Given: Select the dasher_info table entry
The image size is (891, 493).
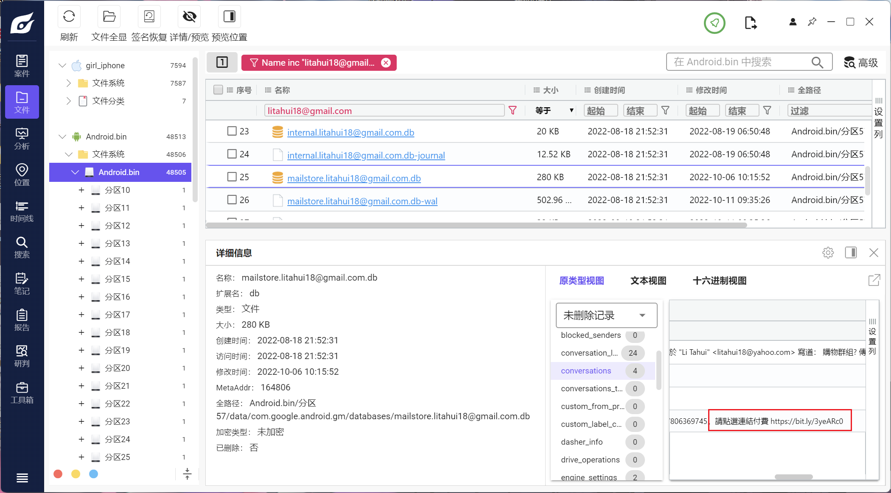Looking at the screenshot, I should coord(602,442).
